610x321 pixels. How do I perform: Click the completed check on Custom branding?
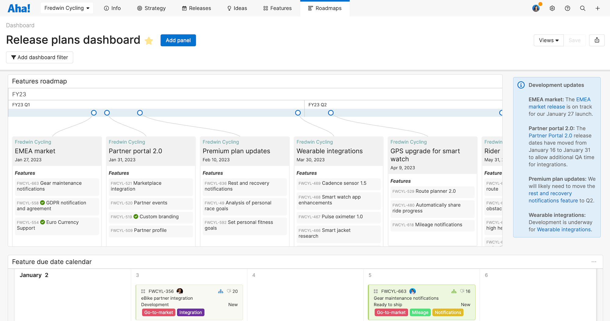[136, 216]
